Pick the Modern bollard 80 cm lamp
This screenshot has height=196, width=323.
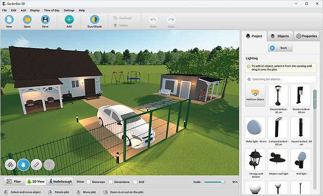[x=301, y=96]
